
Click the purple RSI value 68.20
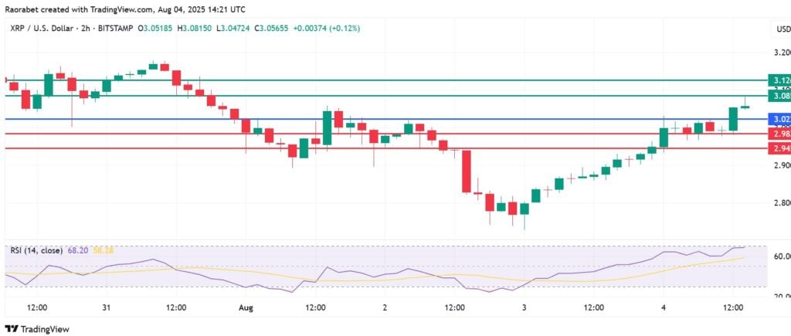click(x=76, y=250)
